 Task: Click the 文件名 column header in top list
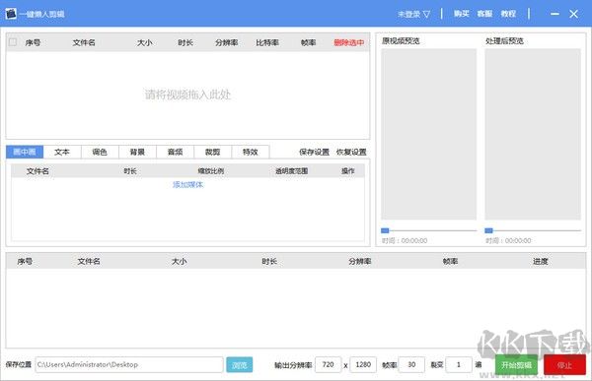coord(84,42)
